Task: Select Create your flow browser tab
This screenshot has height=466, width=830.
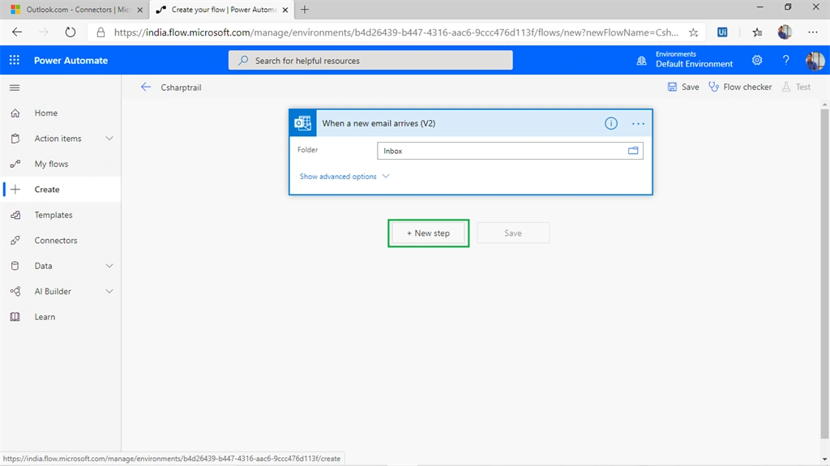Action: (222, 10)
